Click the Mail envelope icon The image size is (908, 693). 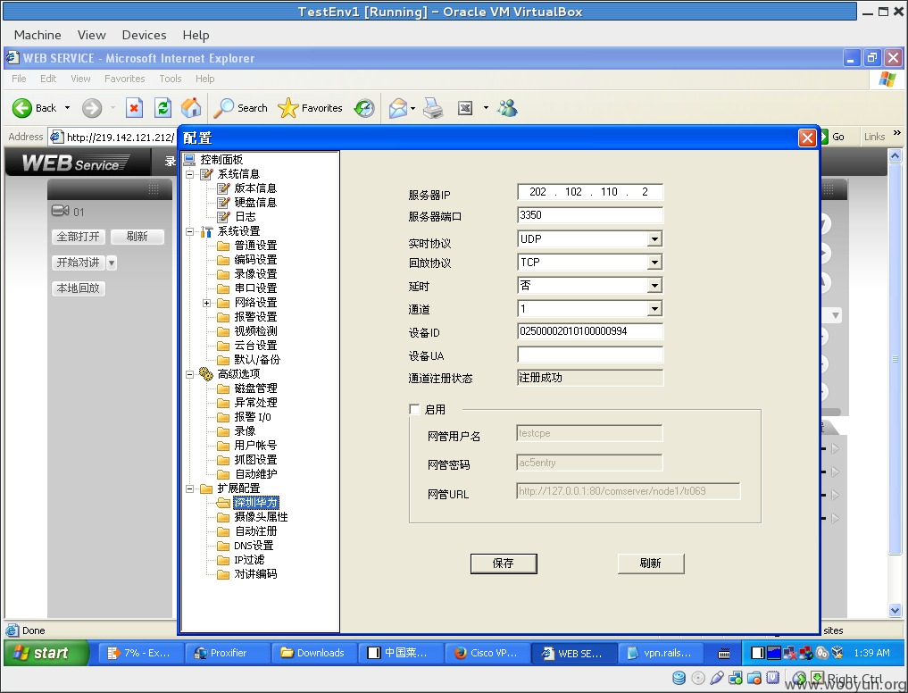point(398,108)
